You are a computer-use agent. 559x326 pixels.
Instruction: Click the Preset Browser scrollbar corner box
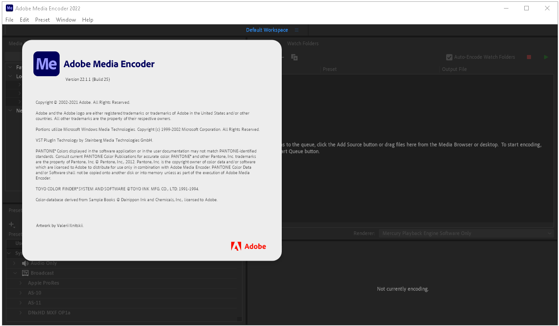click(x=239, y=319)
